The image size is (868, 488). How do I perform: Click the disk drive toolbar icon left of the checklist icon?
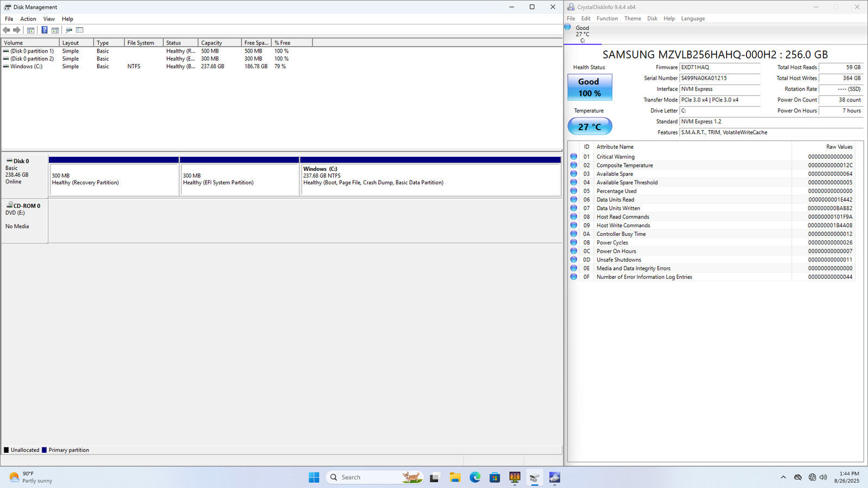click(69, 30)
